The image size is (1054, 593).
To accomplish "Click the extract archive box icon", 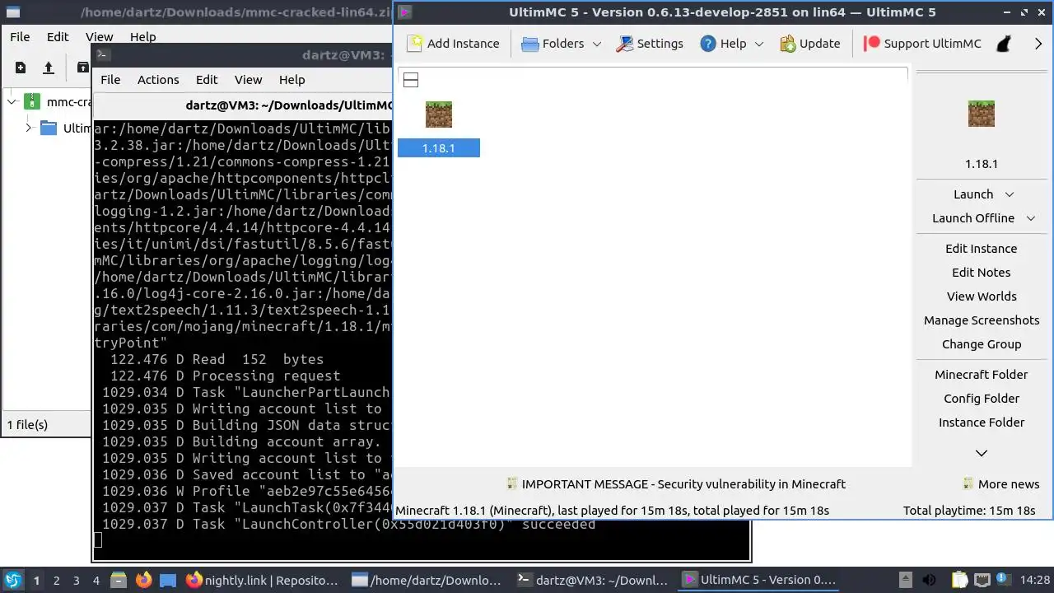I will (82, 68).
